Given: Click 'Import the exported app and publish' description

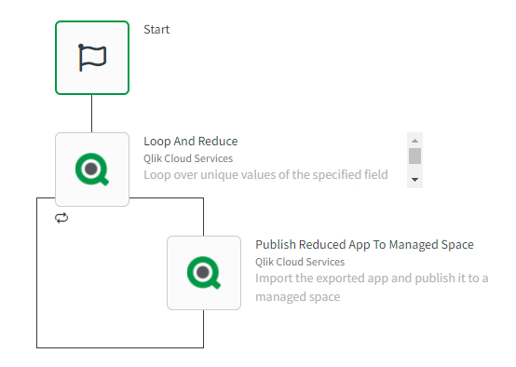Looking at the screenshot, I should point(372,287).
